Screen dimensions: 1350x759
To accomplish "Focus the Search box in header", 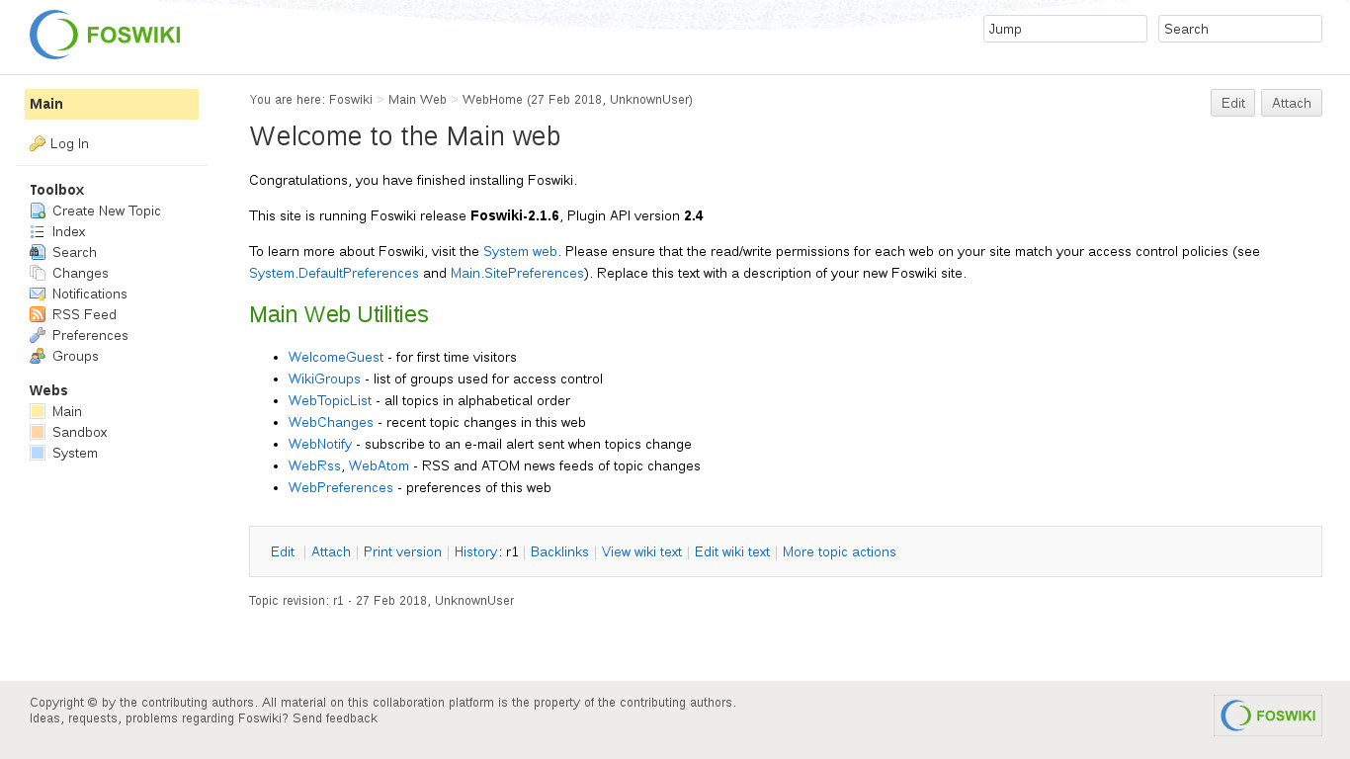I will (x=1239, y=29).
